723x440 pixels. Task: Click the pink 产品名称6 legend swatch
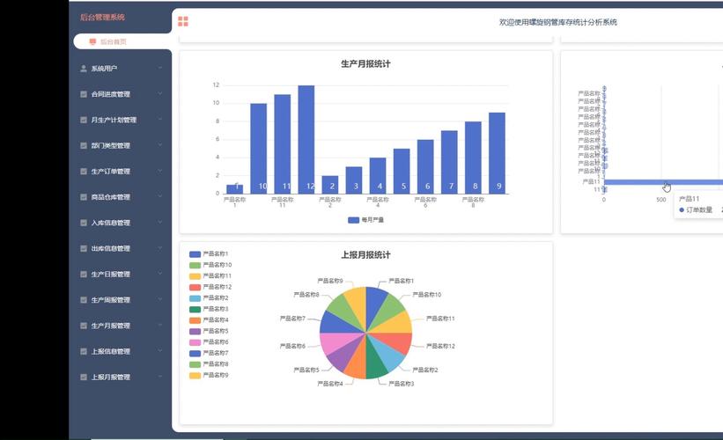[x=195, y=342]
